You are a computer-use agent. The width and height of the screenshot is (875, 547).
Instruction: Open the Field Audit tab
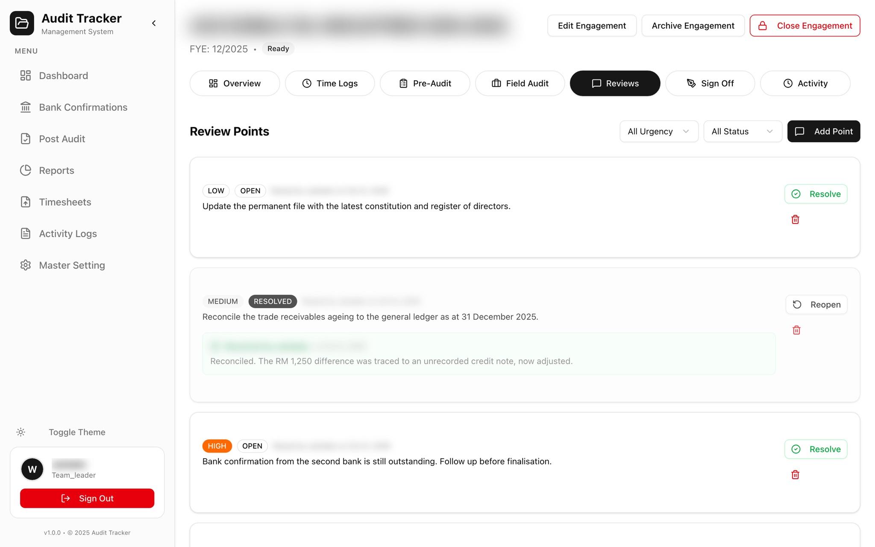pos(520,83)
